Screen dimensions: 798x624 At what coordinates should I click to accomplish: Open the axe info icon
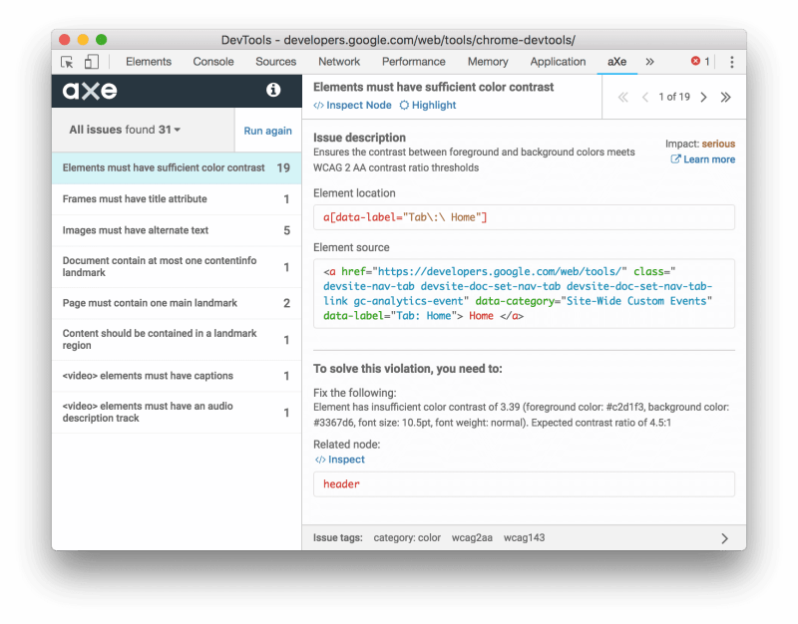pyautogui.click(x=273, y=90)
